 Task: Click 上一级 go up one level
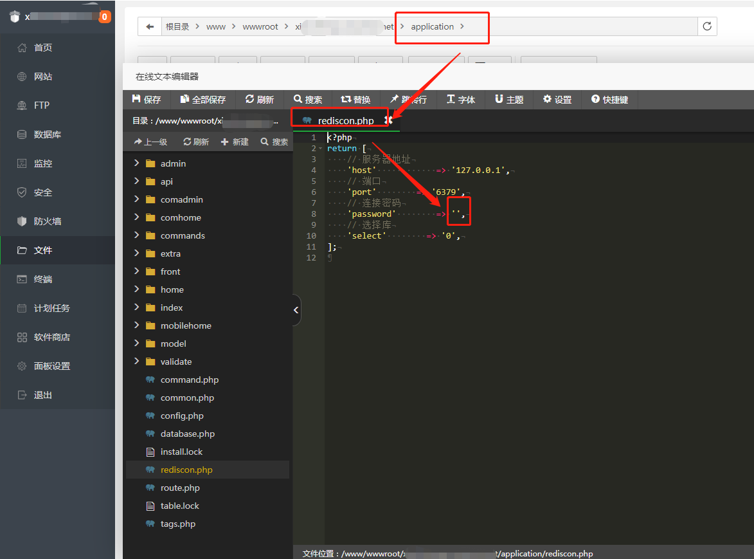tap(150, 142)
